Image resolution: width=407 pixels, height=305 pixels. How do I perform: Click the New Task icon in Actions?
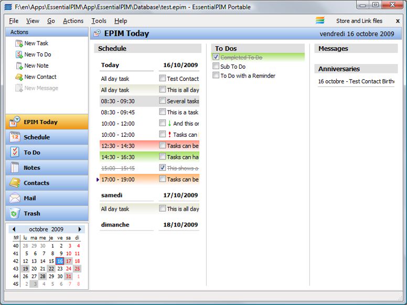click(x=19, y=43)
